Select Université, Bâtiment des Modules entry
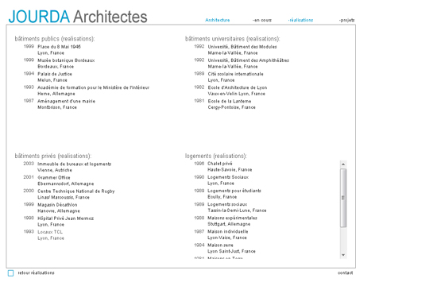This screenshot has width=437, height=286. point(242,47)
